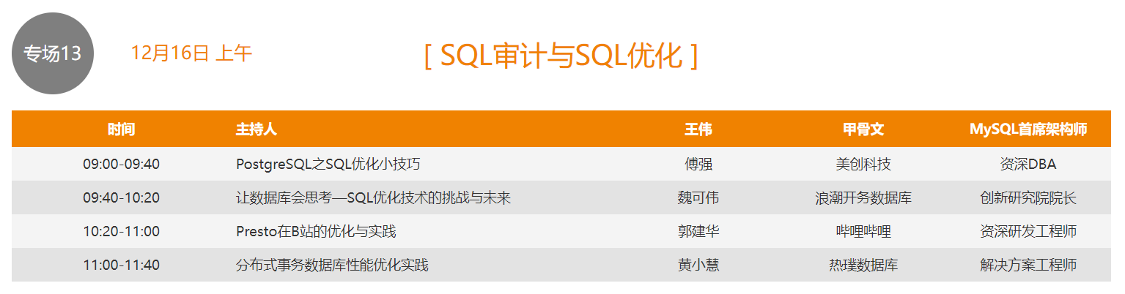Select host name 王伟 in header

coord(698,129)
